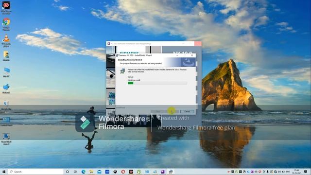Open the Network desktop icon
Image resolution: width=311 pixels, height=175 pixels.
(x=6, y=88)
